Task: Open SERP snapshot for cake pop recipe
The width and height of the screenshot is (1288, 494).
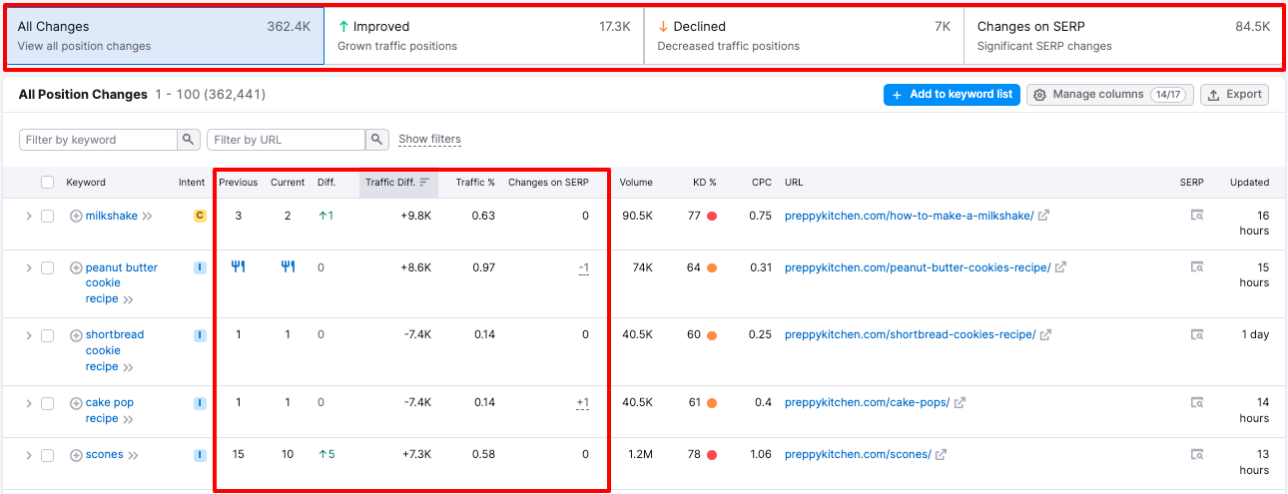Action: (x=1196, y=403)
